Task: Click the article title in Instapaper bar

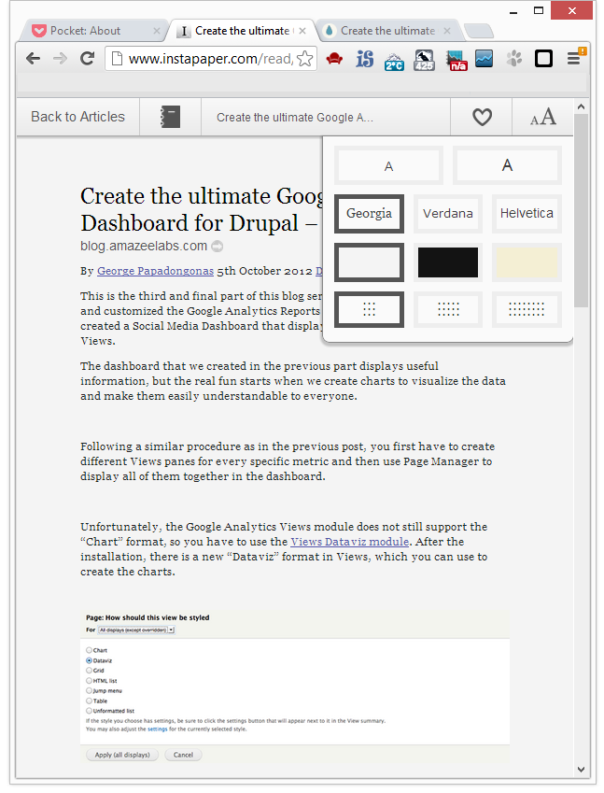Action: coord(295,118)
